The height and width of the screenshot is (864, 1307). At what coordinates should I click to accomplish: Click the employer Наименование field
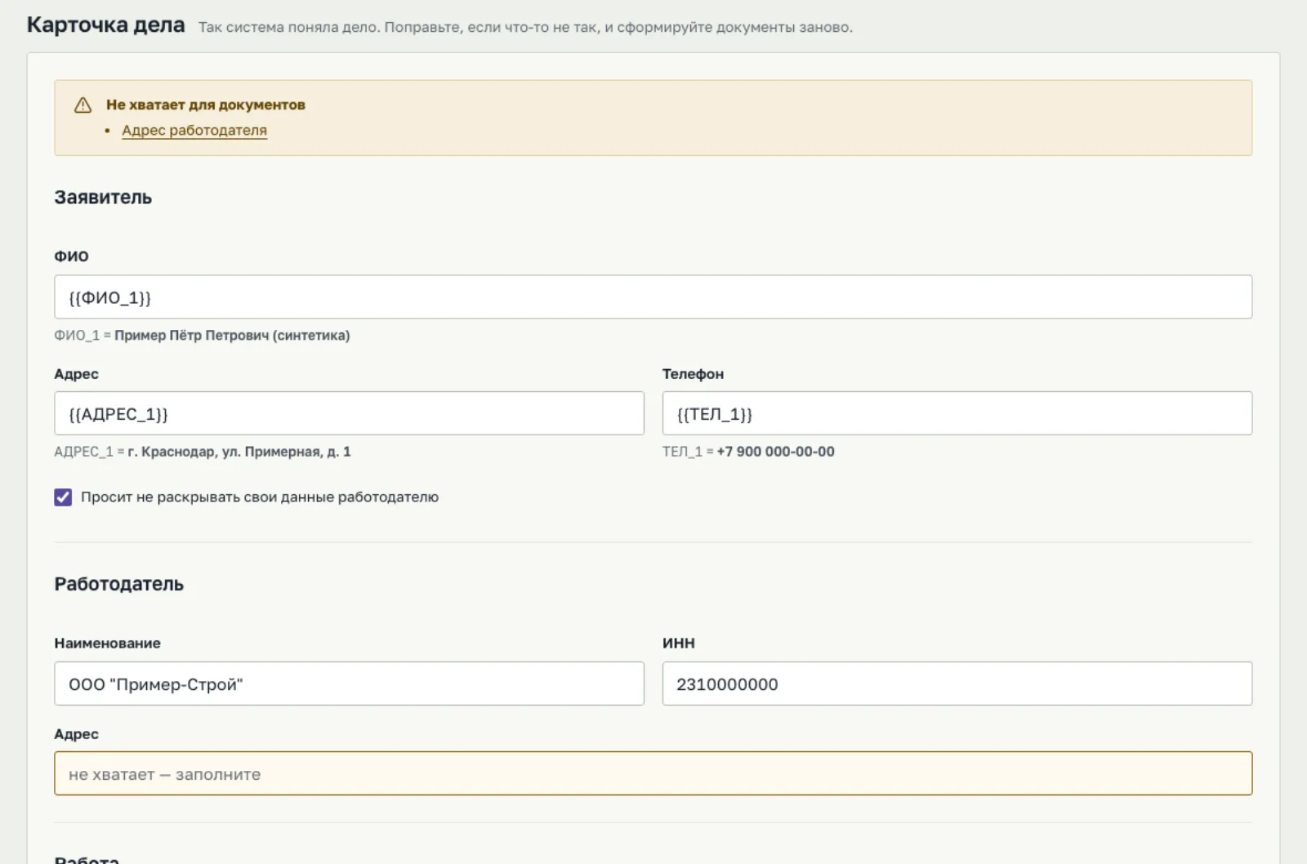pos(349,684)
